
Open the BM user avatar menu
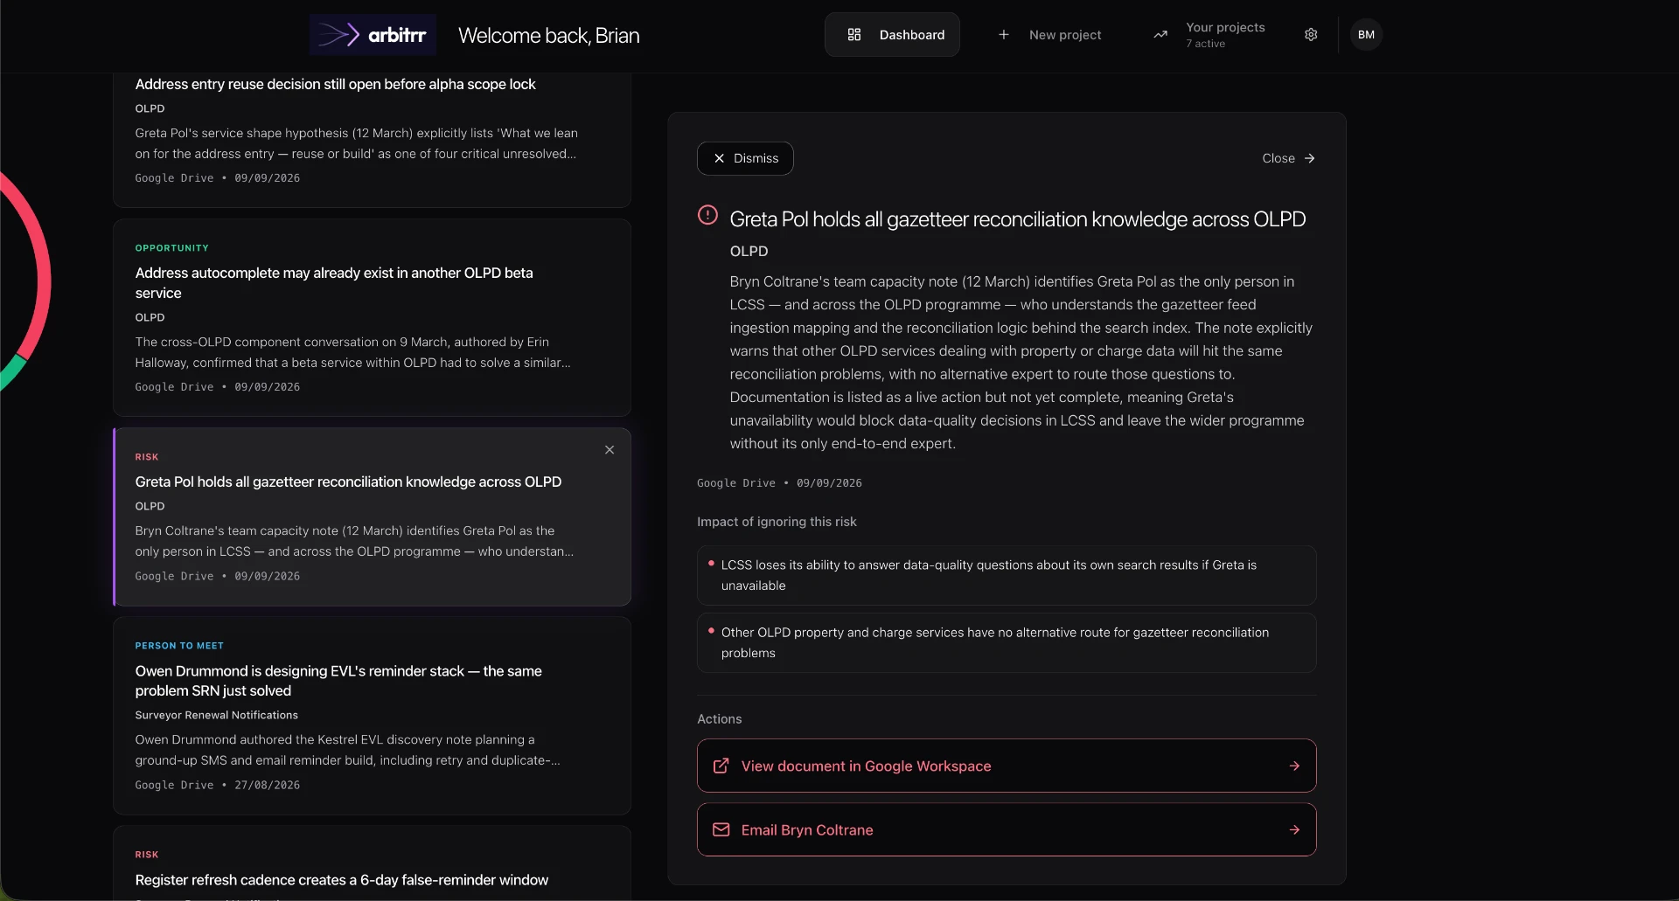pos(1366,35)
